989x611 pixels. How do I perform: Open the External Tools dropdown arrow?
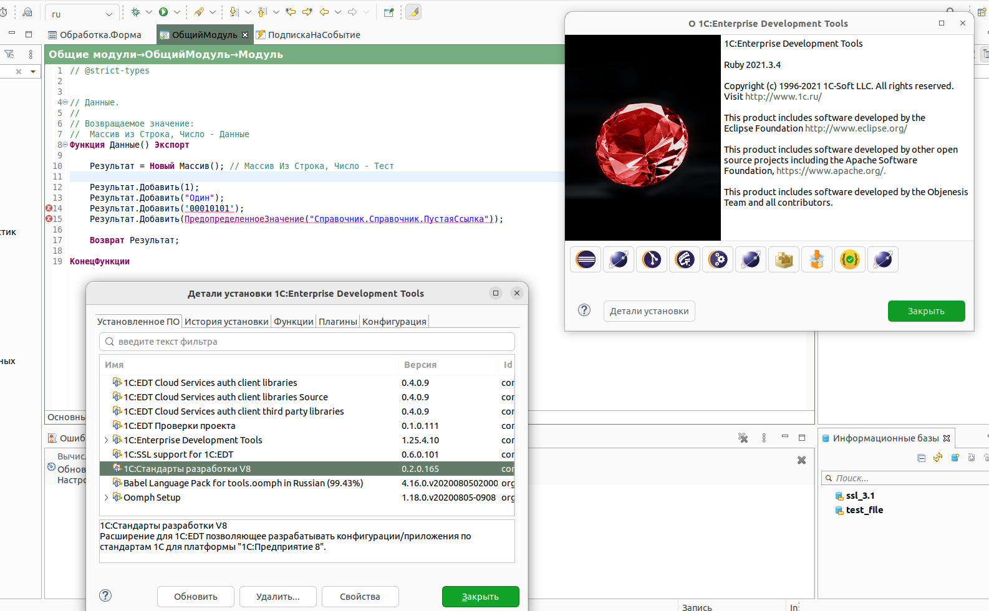tap(213, 12)
